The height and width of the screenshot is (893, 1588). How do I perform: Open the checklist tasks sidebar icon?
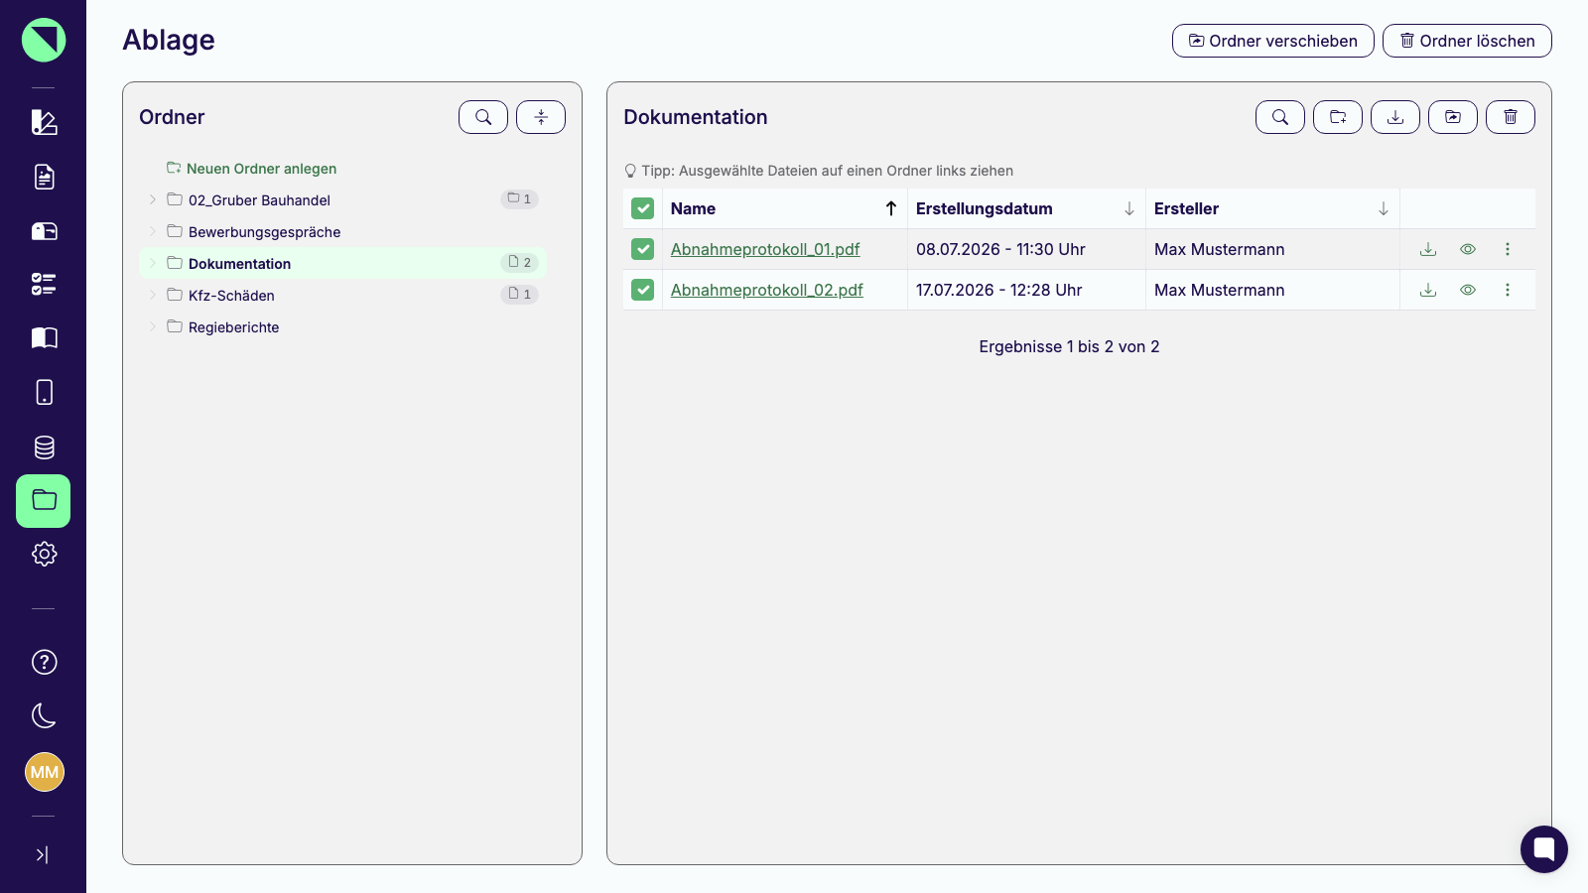pyautogui.click(x=44, y=285)
